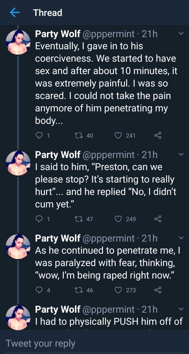Like the tweet with 241 likes
The image size is (189, 354).
click(118, 135)
